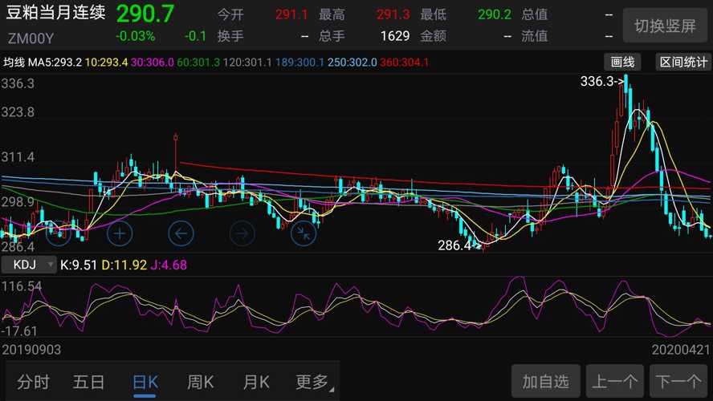Tap the dimmed right arrow circle icon
The height and width of the screenshot is (401, 713).
coord(242,233)
